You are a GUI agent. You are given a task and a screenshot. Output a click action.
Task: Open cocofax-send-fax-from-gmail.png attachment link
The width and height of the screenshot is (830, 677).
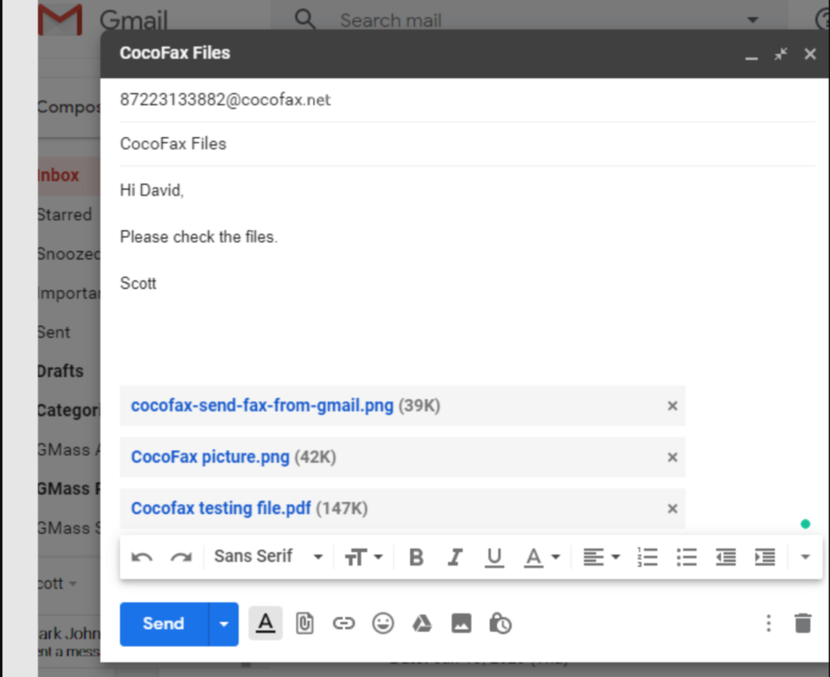[x=262, y=406]
